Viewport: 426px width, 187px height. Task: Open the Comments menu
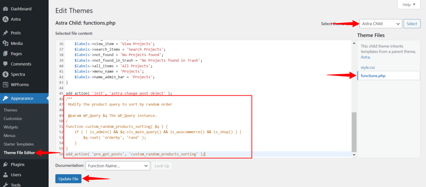point(21,64)
